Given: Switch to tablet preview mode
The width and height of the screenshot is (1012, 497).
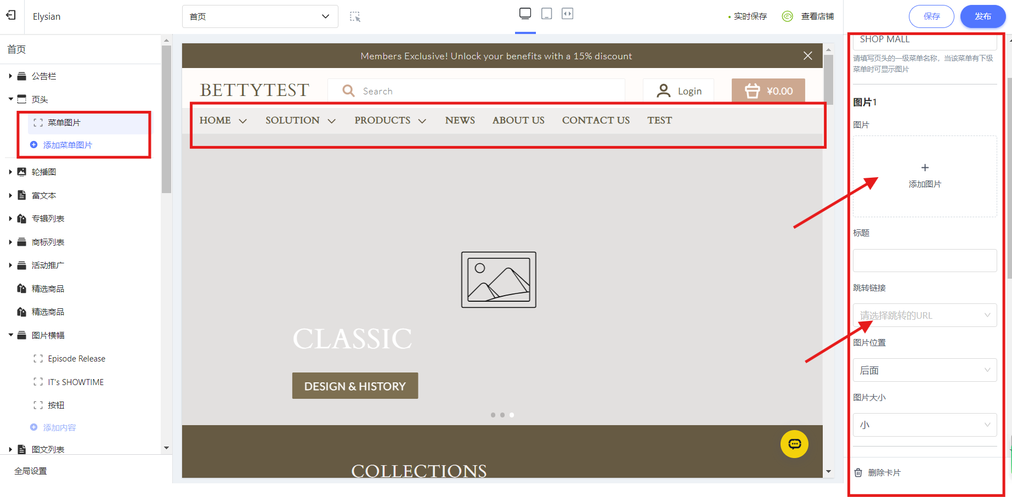Looking at the screenshot, I should point(546,14).
